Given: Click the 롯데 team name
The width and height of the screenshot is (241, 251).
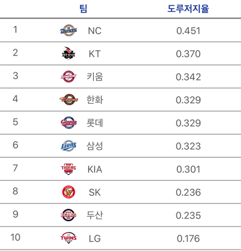Looking at the screenshot, I should point(95,123).
